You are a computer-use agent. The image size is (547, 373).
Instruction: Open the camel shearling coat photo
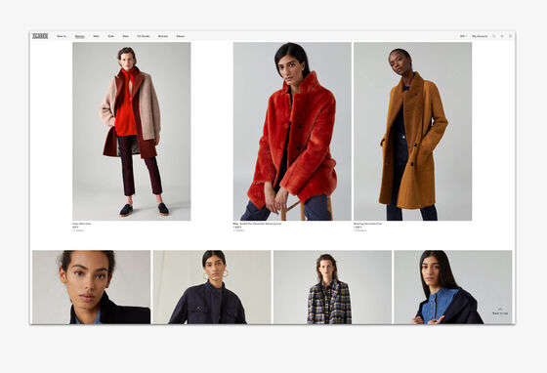pyautogui.click(x=412, y=132)
